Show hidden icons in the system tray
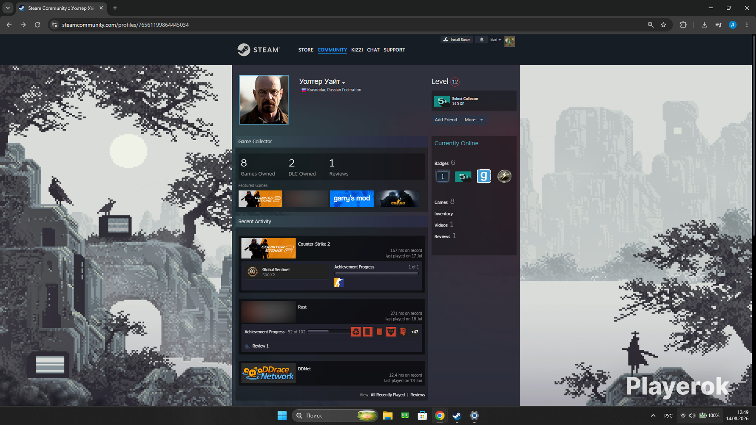The height and width of the screenshot is (425, 756). click(653, 416)
